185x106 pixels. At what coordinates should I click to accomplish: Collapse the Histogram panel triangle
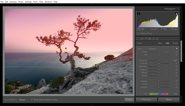pos(178,9)
